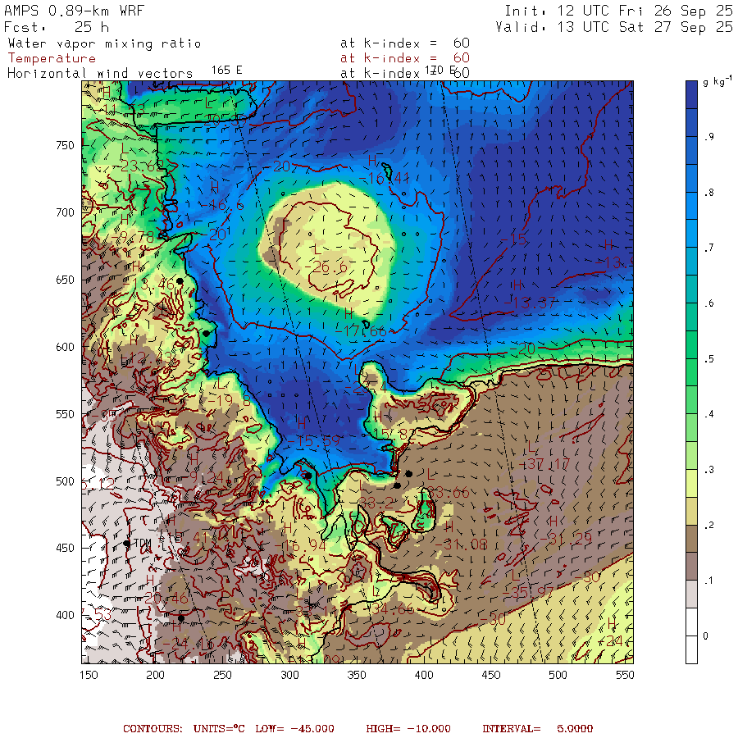The height and width of the screenshot is (738, 738).
Task: Select the .5 label on the colorbar
Action: coord(708,359)
